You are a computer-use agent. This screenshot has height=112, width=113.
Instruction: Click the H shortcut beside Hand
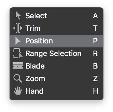coord(96,91)
